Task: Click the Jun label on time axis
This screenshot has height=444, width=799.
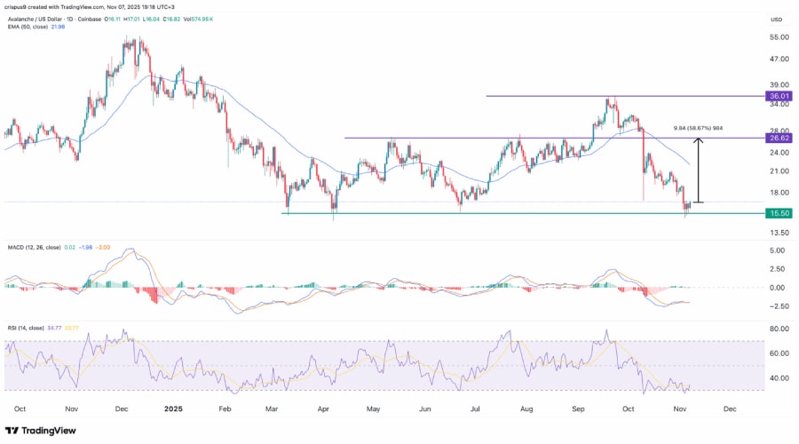Action: 425,408
